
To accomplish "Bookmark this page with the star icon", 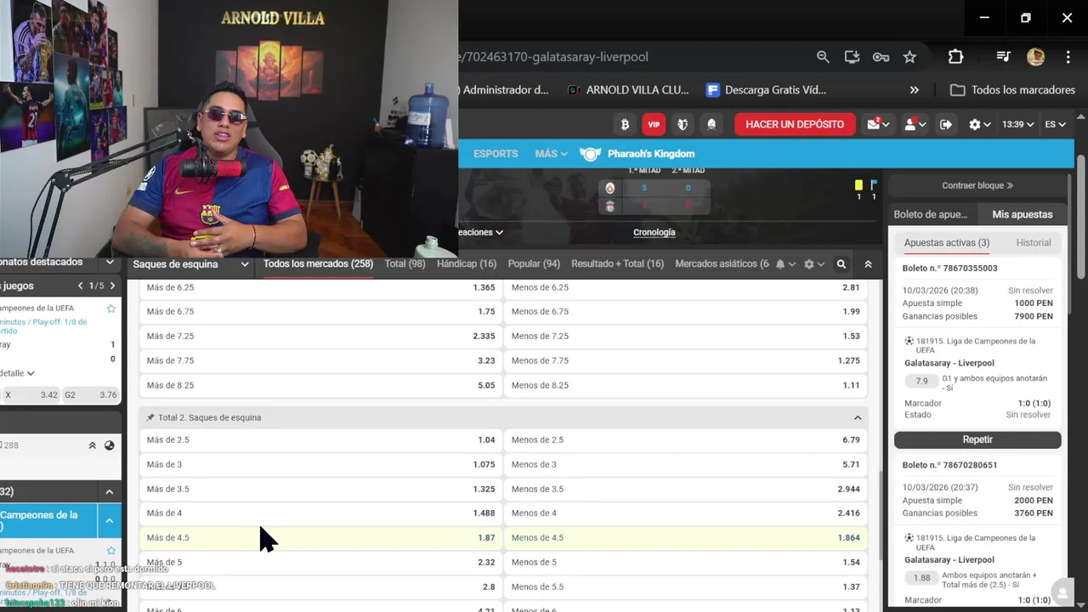I will tap(909, 57).
